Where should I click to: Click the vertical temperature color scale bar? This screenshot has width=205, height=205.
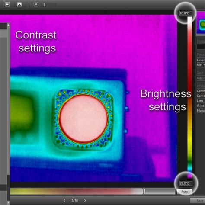pyautogui.click(x=190, y=98)
